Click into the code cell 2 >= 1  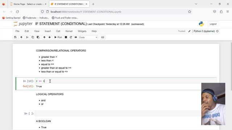125,81
